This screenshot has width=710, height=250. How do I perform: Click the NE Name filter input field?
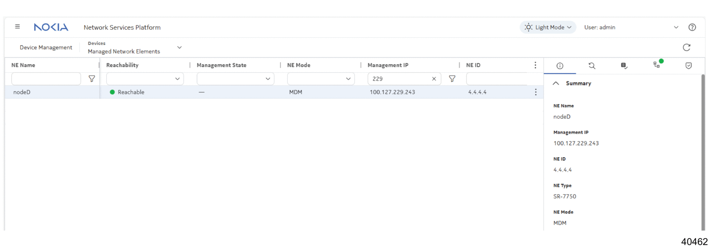point(46,79)
